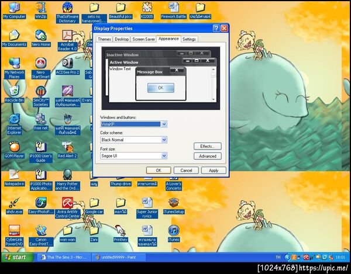The width and height of the screenshot is (351, 274).
Task: Click the Effects button
Action: 208,146
